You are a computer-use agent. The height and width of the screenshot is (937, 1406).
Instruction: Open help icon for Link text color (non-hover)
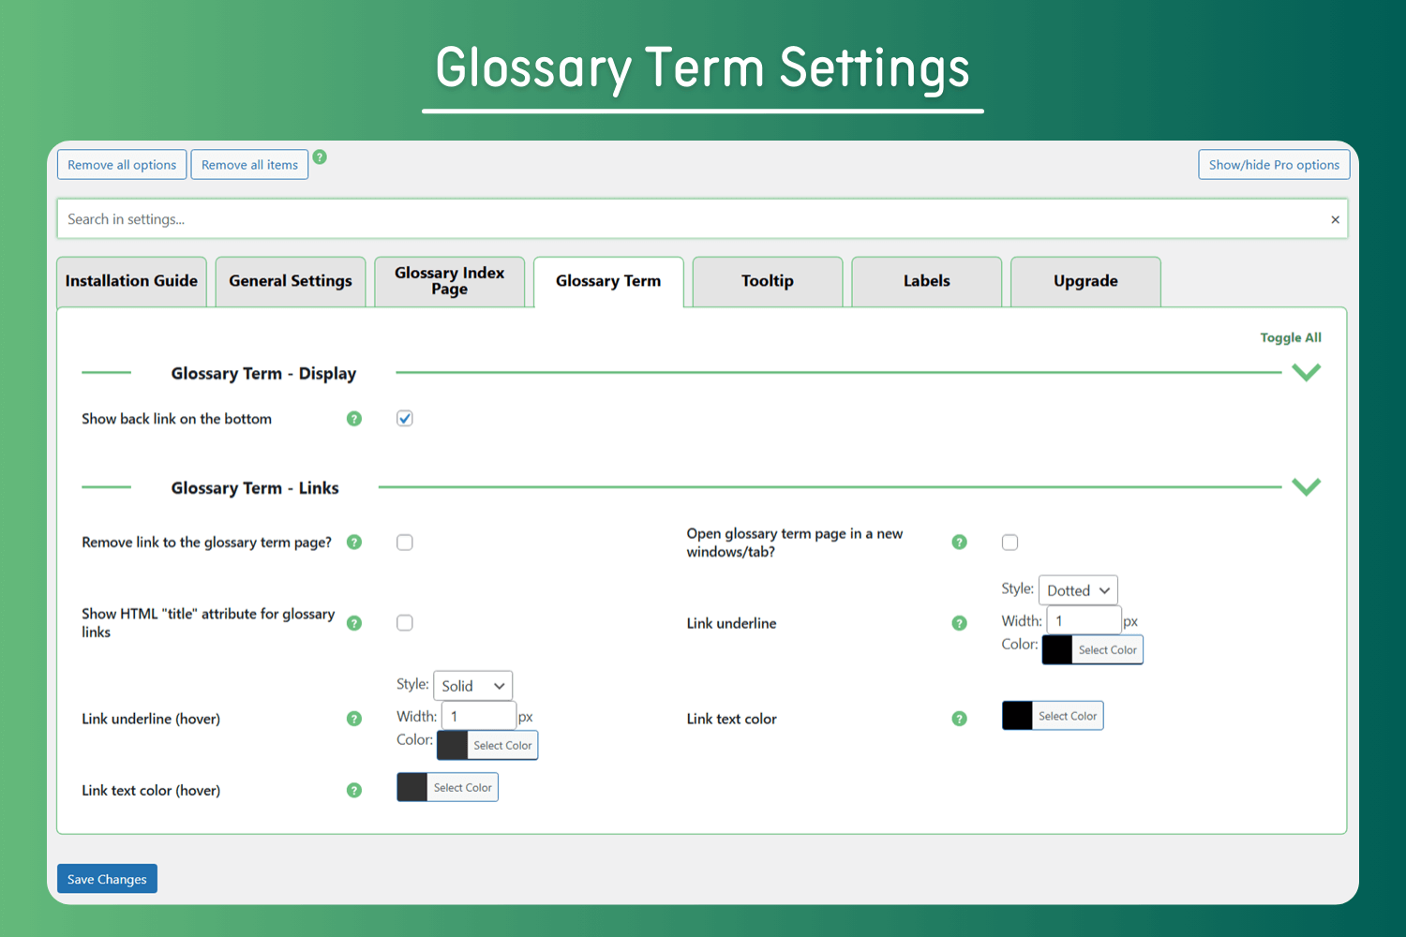959,719
